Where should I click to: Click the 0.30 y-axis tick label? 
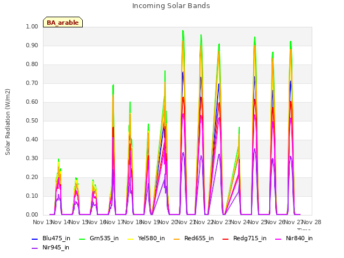click(32, 159)
